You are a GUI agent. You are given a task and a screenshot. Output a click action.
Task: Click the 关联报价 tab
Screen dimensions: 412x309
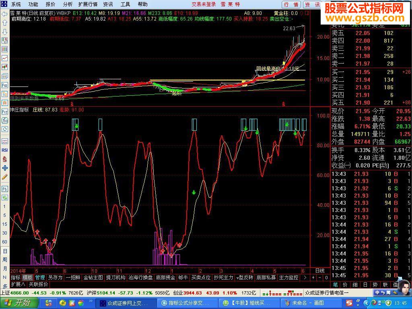click(x=38, y=284)
